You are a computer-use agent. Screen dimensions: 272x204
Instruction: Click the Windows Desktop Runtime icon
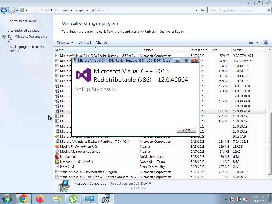pyautogui.click(x=57, y=142)
